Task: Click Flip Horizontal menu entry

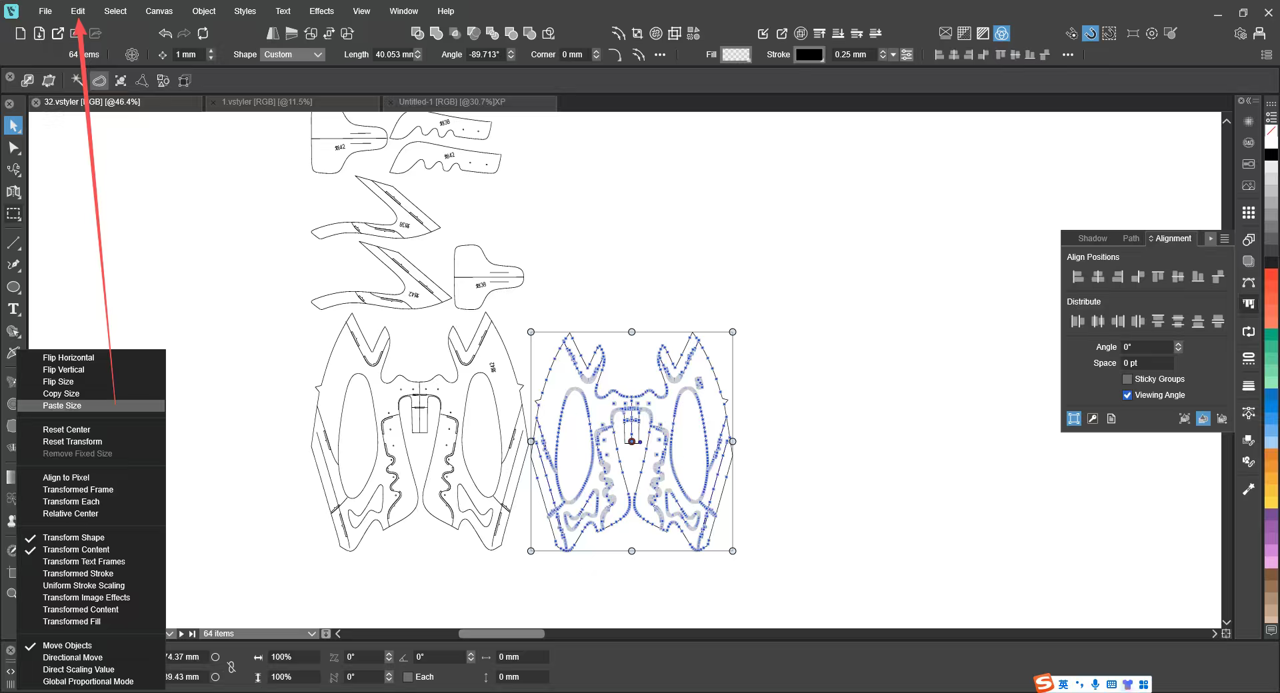Action: (x=68, y=358)
